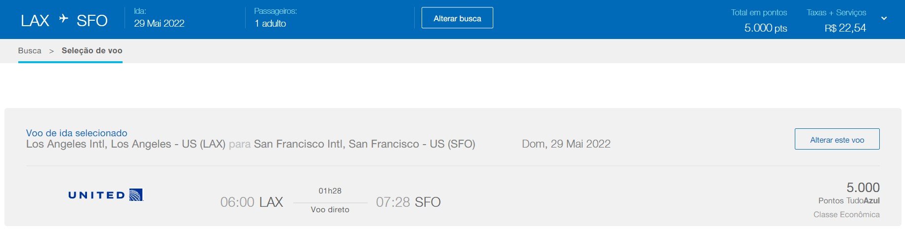Click the 07:28 SFO arrival time
The image size is (905, 231).
point(408,202)
